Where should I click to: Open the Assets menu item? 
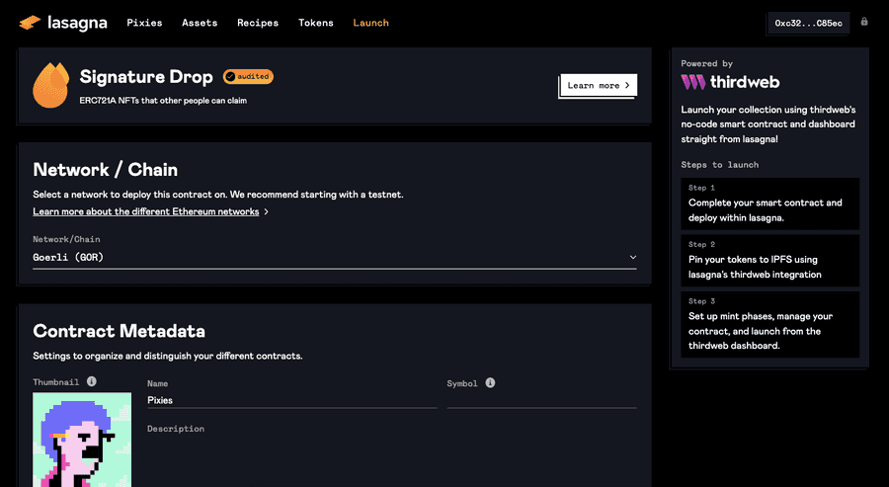[x=200, y=23]
